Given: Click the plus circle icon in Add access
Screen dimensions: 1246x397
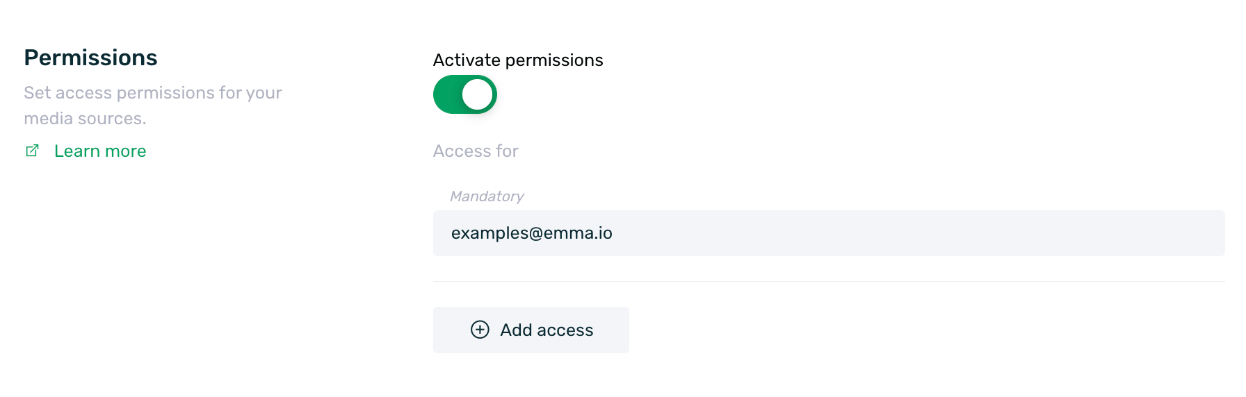Looking at the screenshot, I should pos(480,330).
